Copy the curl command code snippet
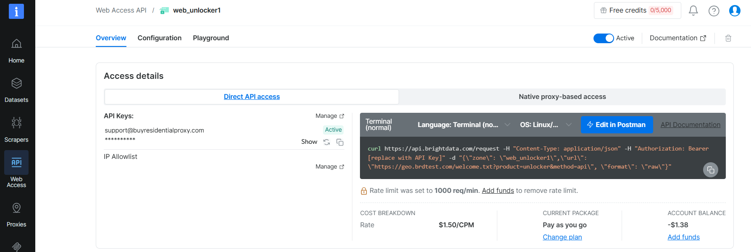The width and height of the screenshot is (751, 252). pyautogui.click(x=711, y=170)
